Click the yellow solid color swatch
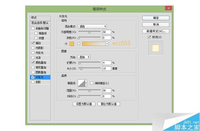 pyautogui.click(x=72, y=44)
